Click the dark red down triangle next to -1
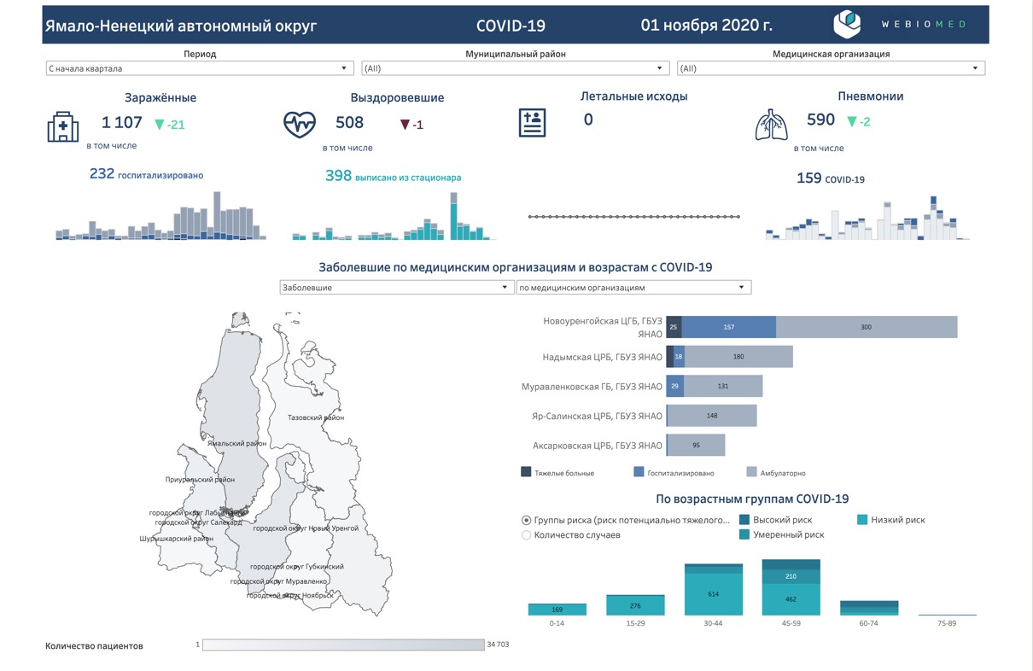The width and height of the screenshot is (1033, 671). coord(406,125)
